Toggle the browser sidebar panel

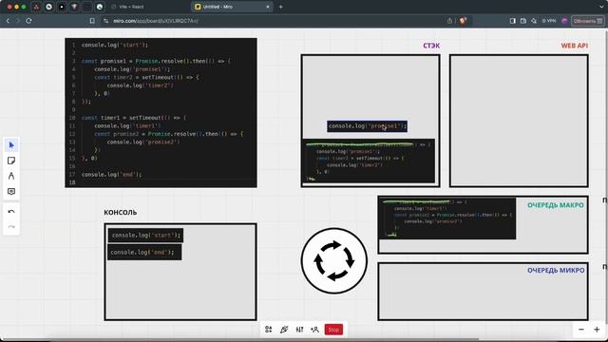coord(513,21)
